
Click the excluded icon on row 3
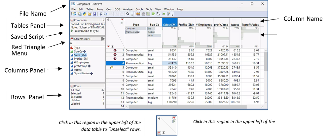click(115, 59)
